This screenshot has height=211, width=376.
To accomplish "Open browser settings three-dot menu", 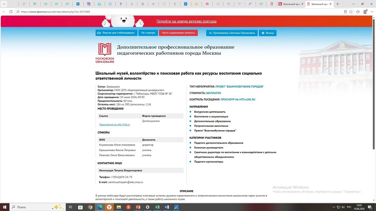I will (x=372, y=12).
